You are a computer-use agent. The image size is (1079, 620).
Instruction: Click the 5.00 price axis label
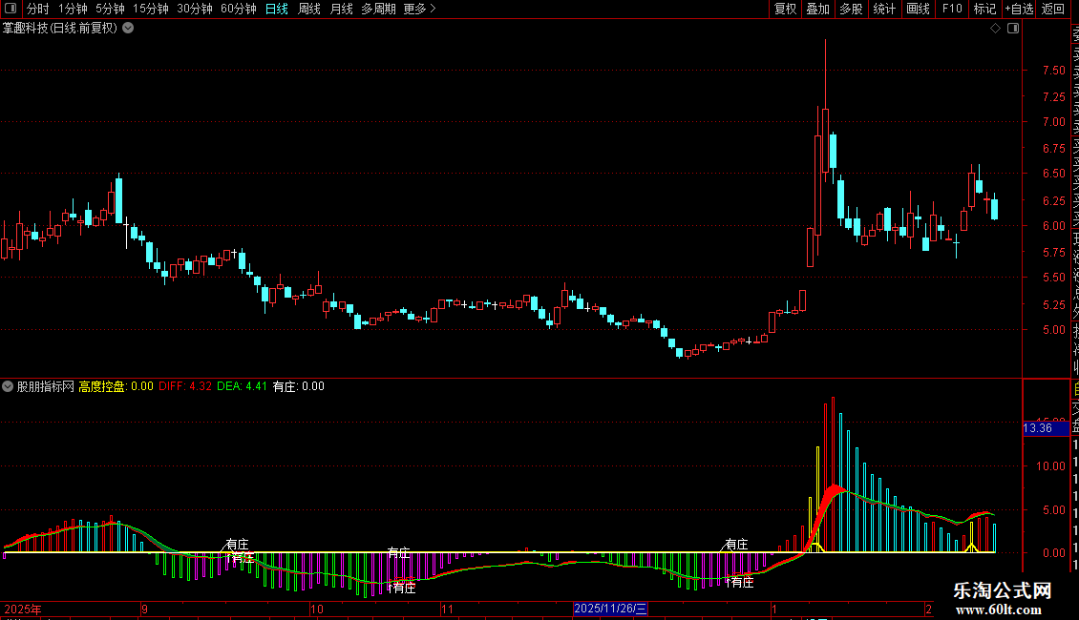[x=1053, y=330]
